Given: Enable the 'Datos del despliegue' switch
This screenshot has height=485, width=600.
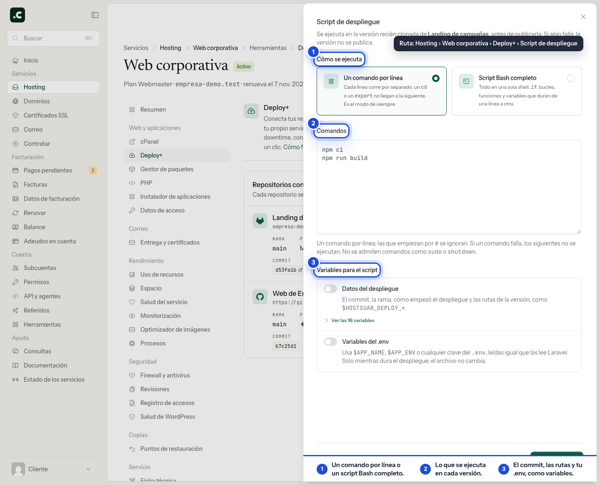Looking at the screenshot, I should click(x=330, y=289).
